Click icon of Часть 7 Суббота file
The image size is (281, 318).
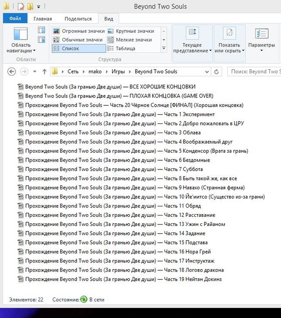(20, 169)
